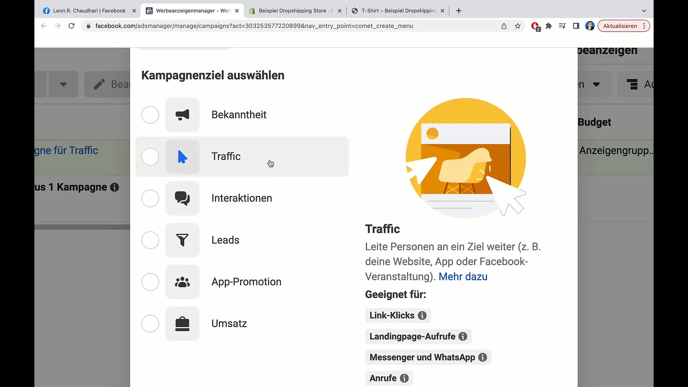The width and height of the screenshot is (688, 387).
Task: Select the Umsatz briefcase campaign objective icon
Action: coord(182,323)
